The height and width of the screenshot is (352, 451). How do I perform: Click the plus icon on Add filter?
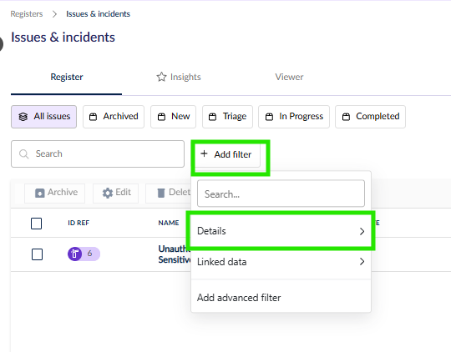click(x=204, y=153)
